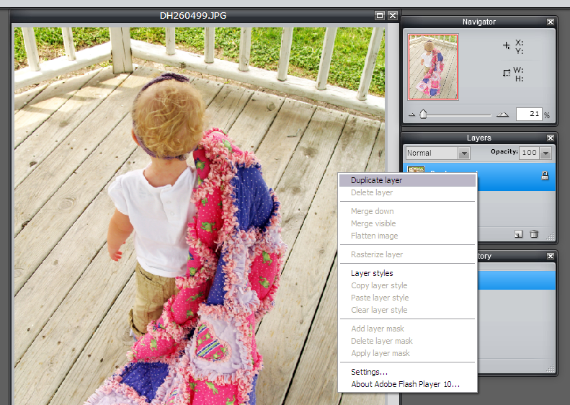The width and height of the screenshot is (570, 405).
Task: Click Copy layer style entry
Action: pyautogui.click(x=407, y=285)
